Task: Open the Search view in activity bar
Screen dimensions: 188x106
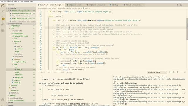Action: click(x=3, y=12)
